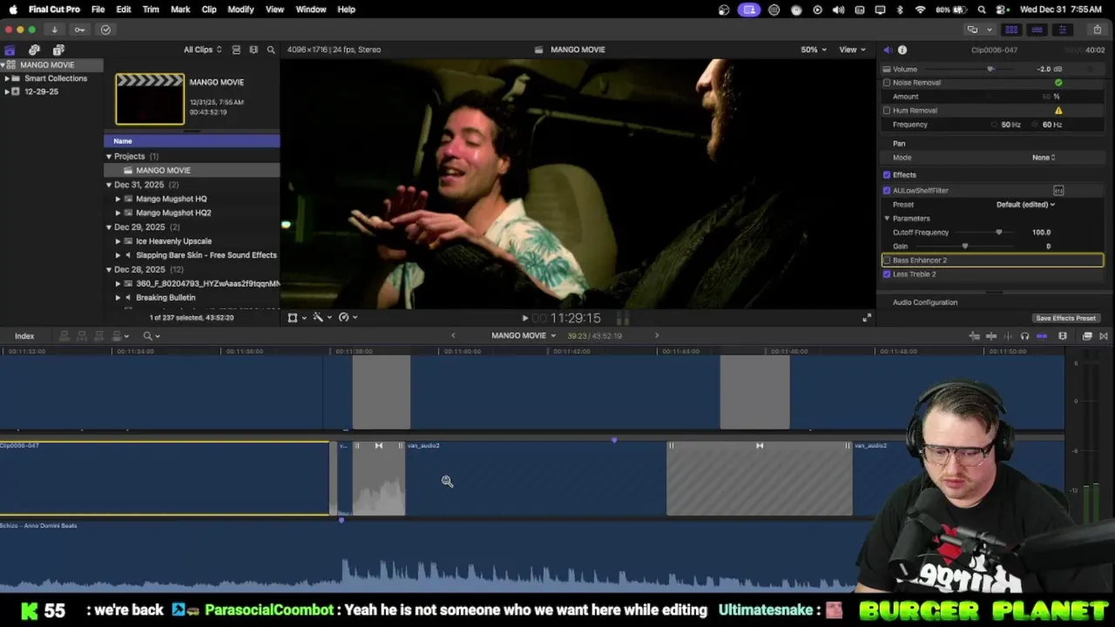
Task: Open the Titles and Generators sidebar
Action: click(58, 50)
